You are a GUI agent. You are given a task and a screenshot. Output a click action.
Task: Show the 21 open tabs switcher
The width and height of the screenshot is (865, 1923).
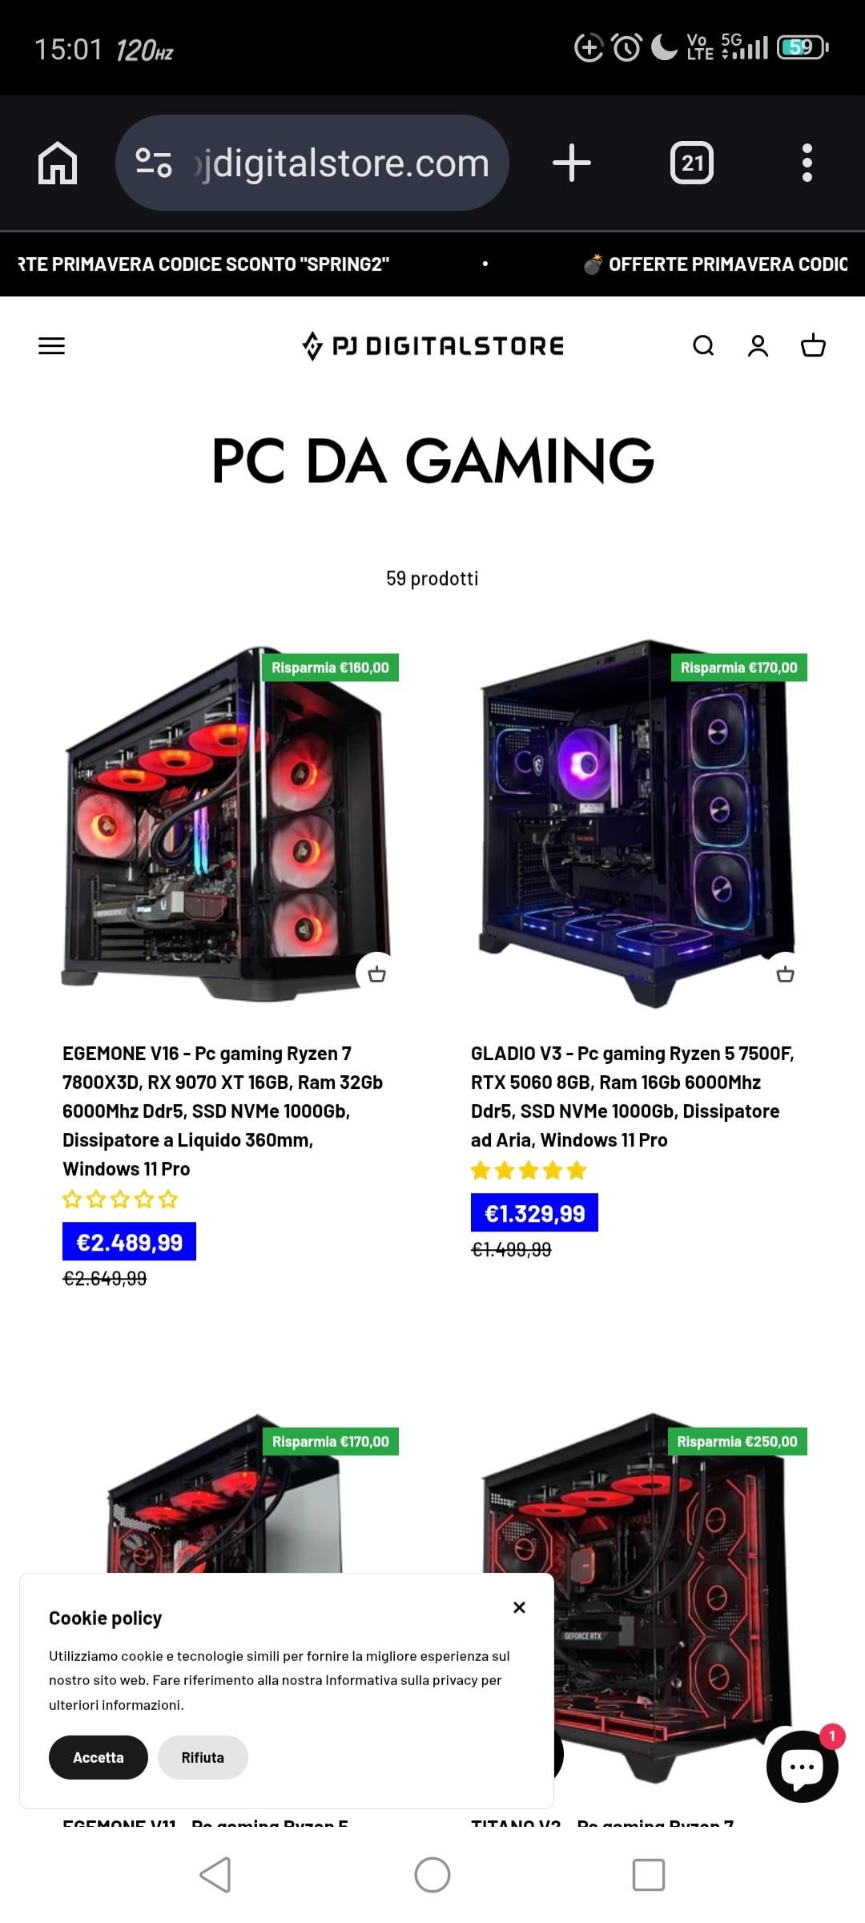[x=692, y=163]
